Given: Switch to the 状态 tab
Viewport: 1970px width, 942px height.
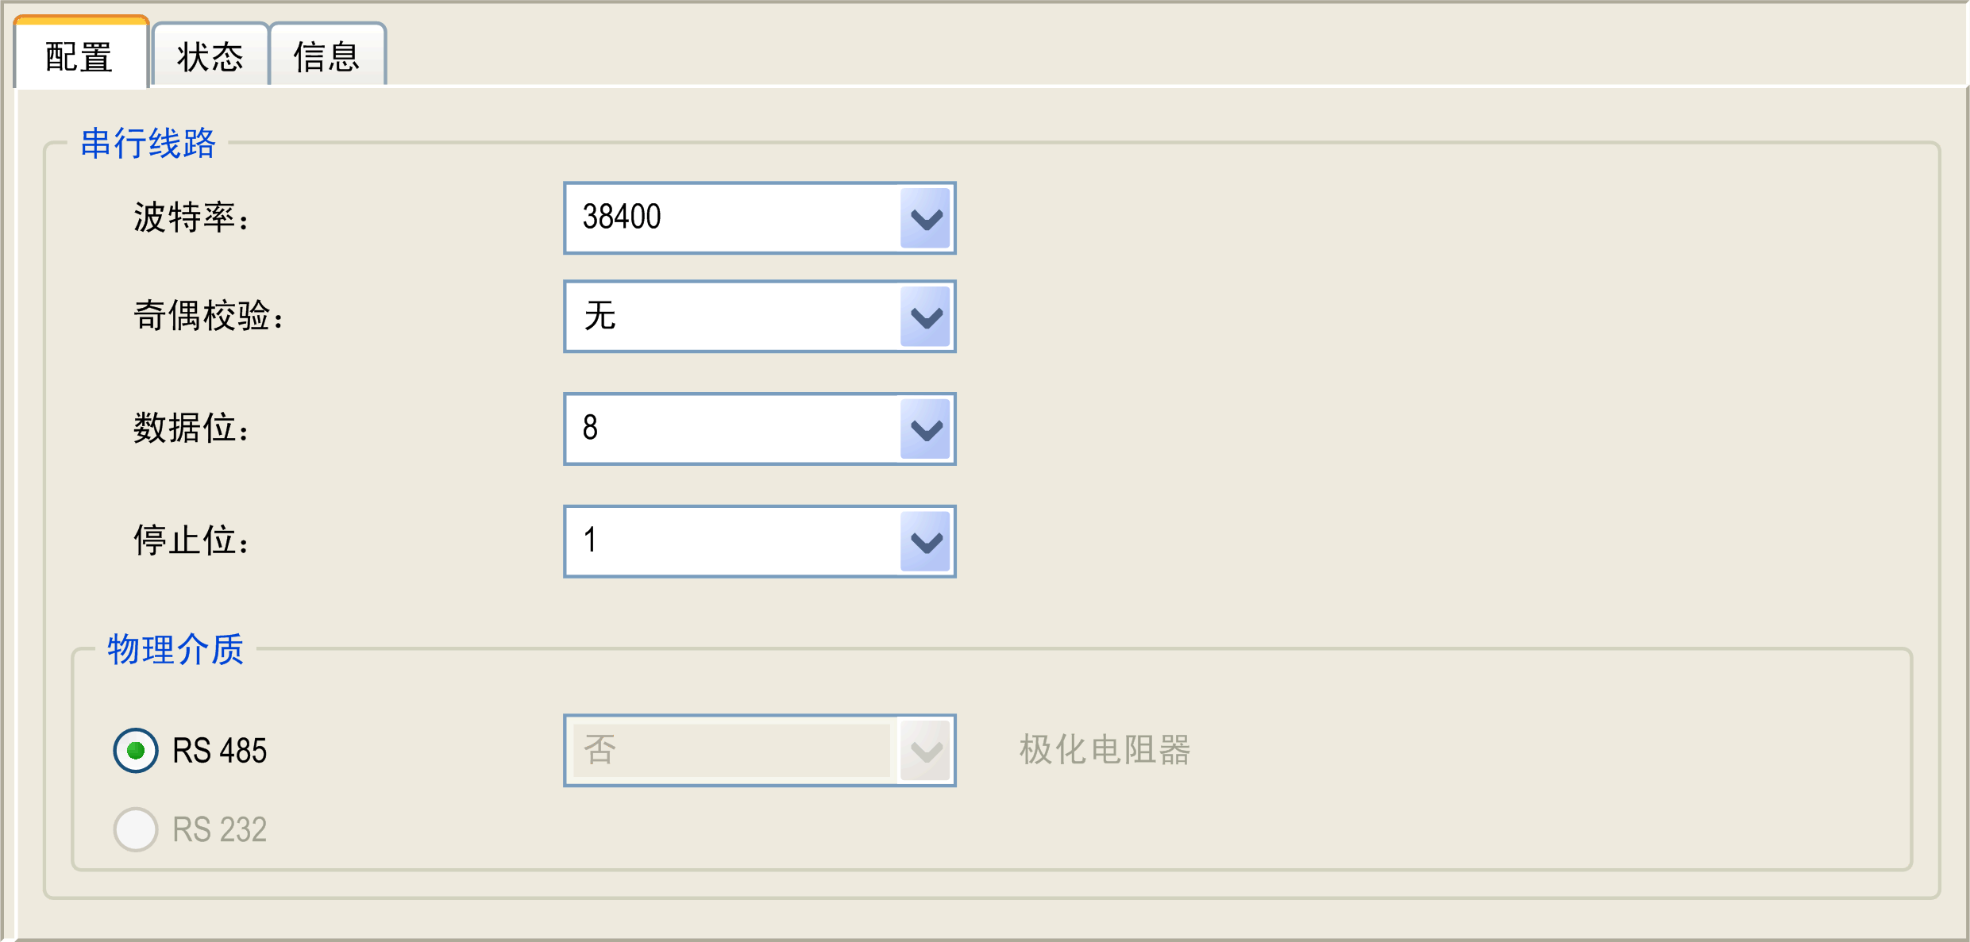Looking at the screenshot, I should (210, 56).
